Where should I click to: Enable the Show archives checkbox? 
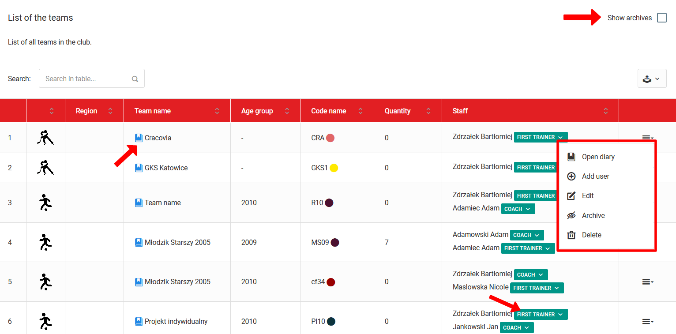tap(661, 18)
